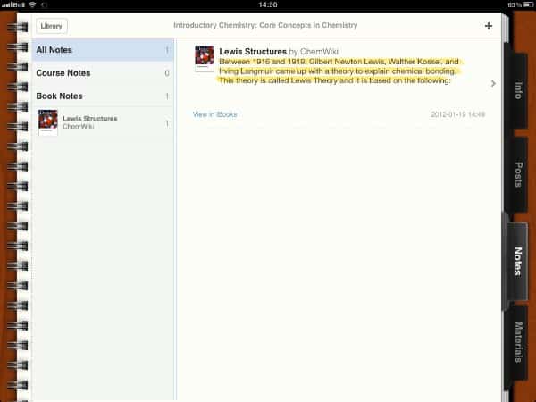536x402 pixels.
Task: Switch to the Notes tab
Action: [517, 262]
